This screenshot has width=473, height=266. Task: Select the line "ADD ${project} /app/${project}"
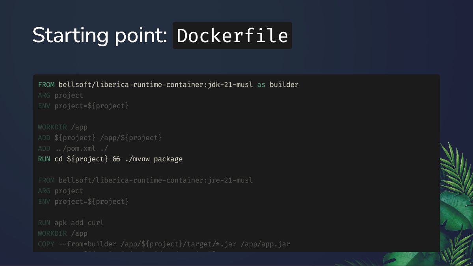pos(100,138)
